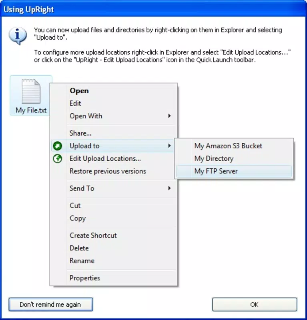This screenshot has height=320, width=307.
Task: Upload to My Directory location
Action: 234,158
